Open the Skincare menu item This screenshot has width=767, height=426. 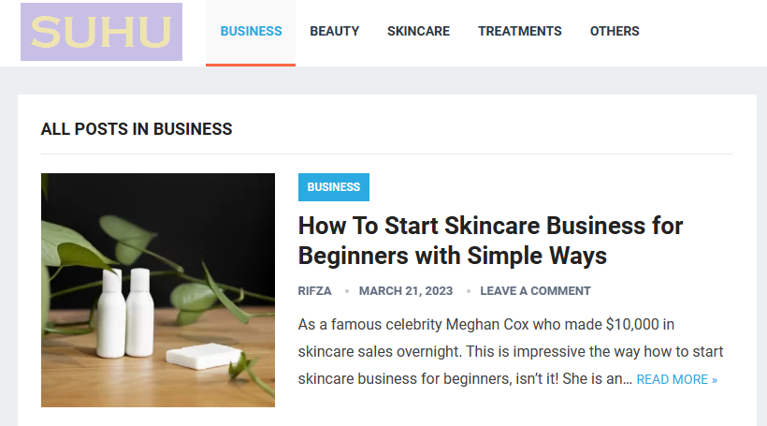(418, 31)
